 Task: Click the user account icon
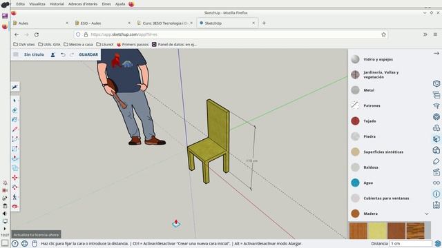pyautogui.click(x=52, y=55)
